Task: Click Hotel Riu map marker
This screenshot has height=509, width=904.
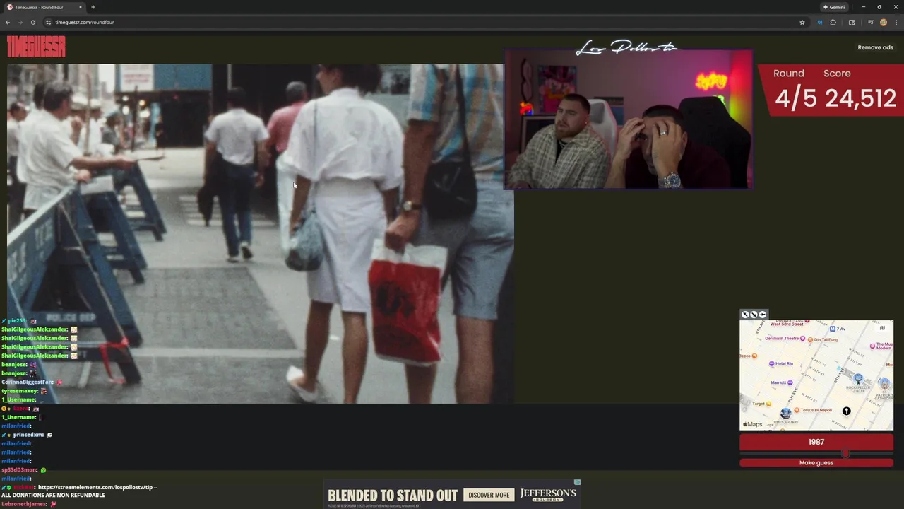Action: [x=772, y=363]
